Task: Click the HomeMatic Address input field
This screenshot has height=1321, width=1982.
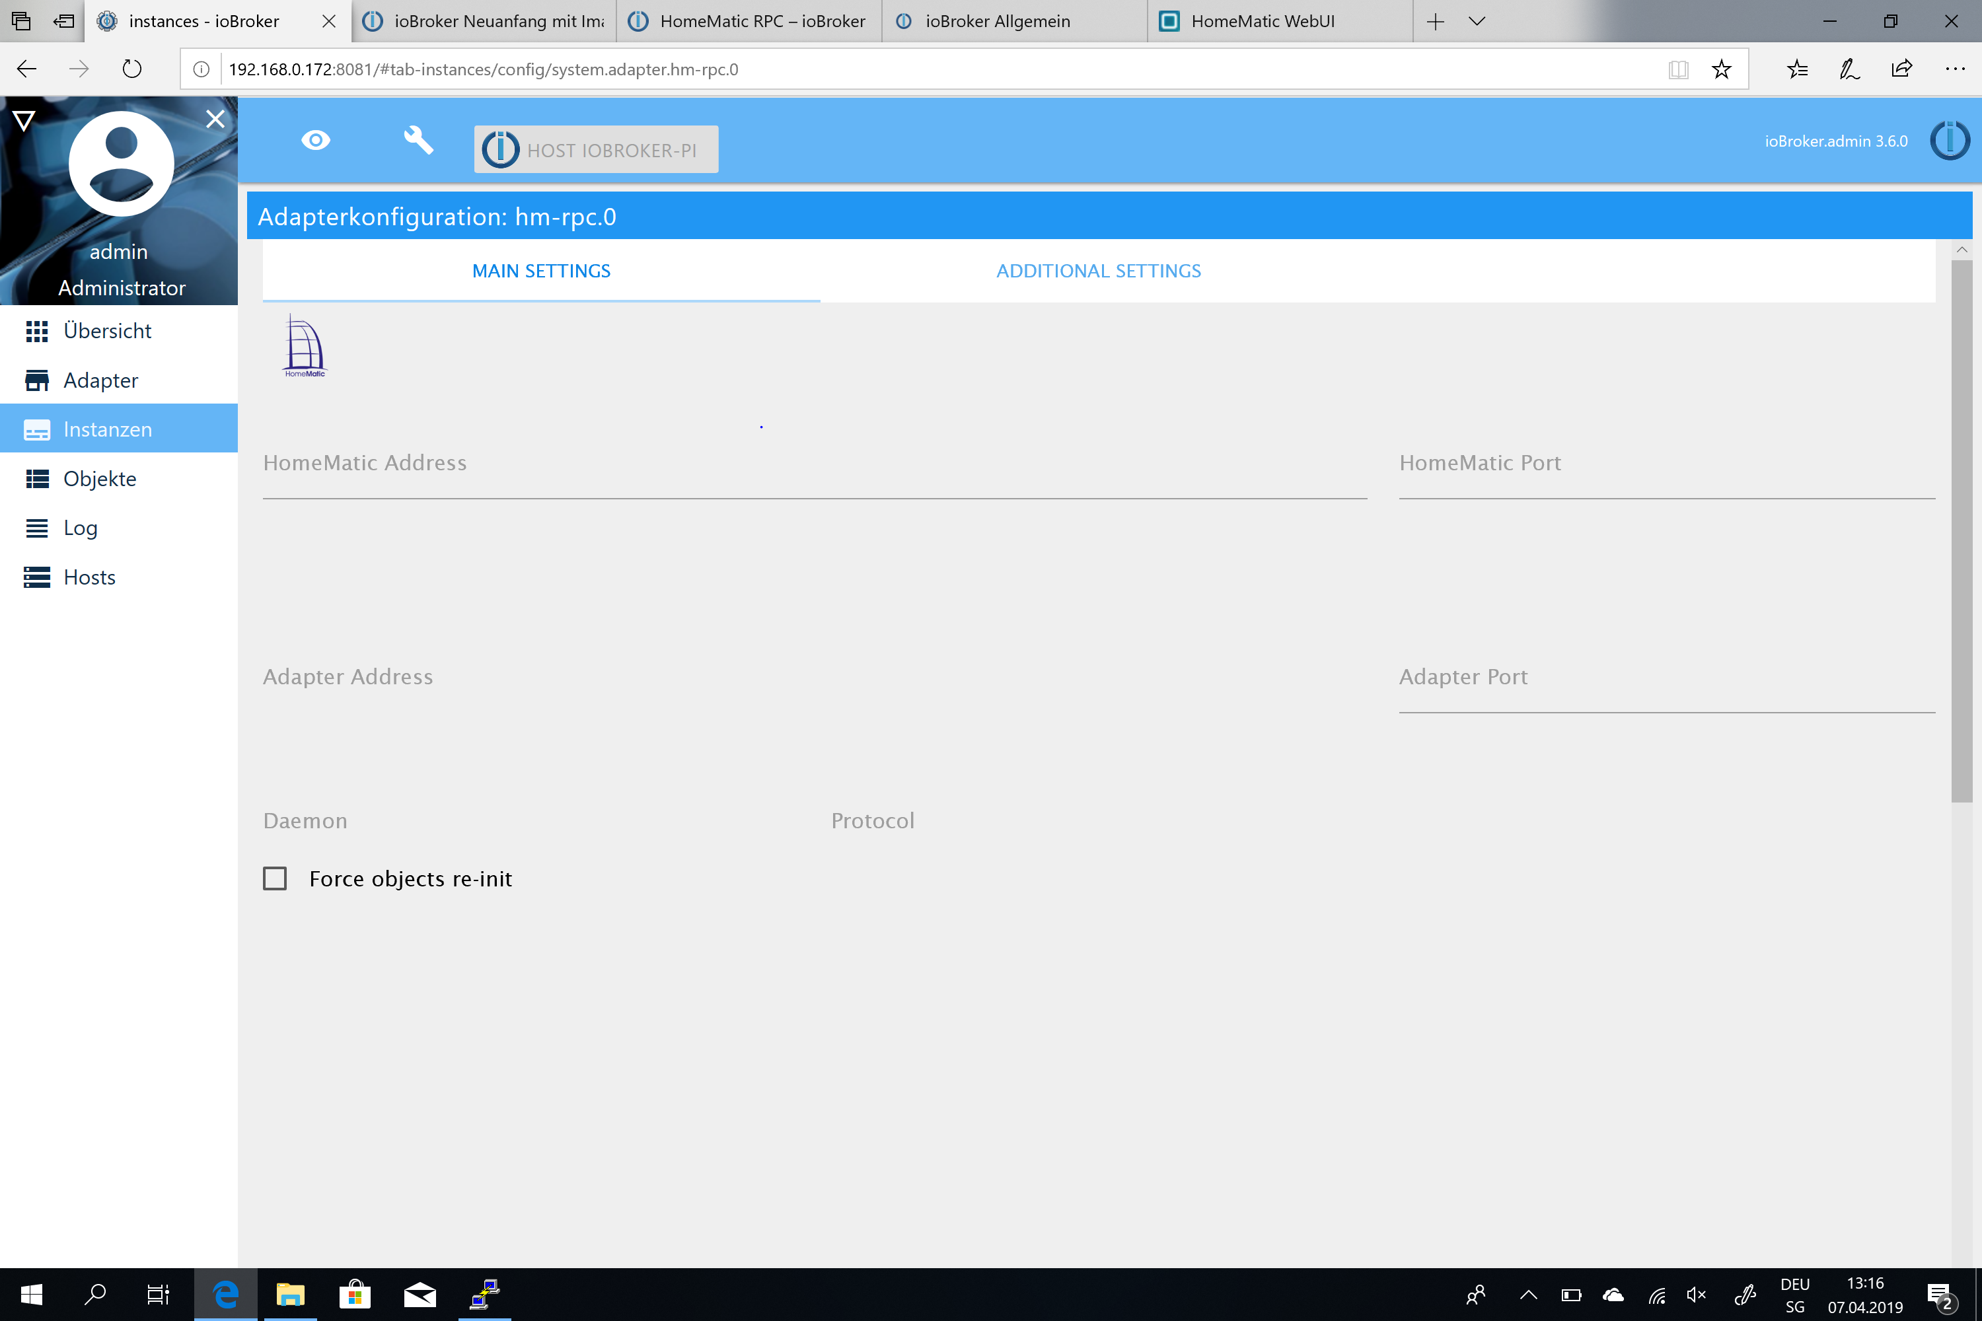Action: 814,483
